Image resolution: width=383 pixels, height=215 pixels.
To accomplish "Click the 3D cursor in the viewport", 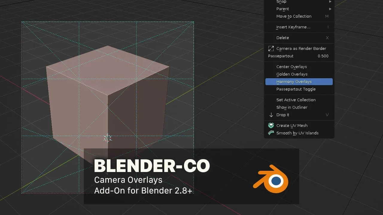I will click(x=107, y=138).
